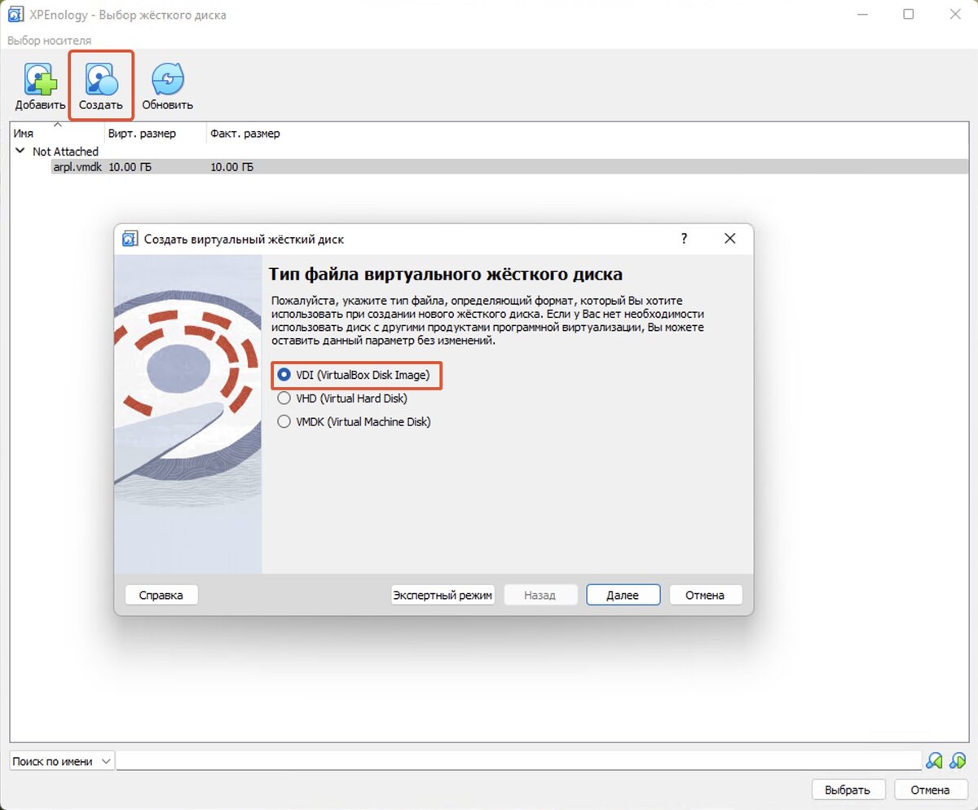The image size is (978, 810).
Task: Click the Справка button
Action: (161, 595)
